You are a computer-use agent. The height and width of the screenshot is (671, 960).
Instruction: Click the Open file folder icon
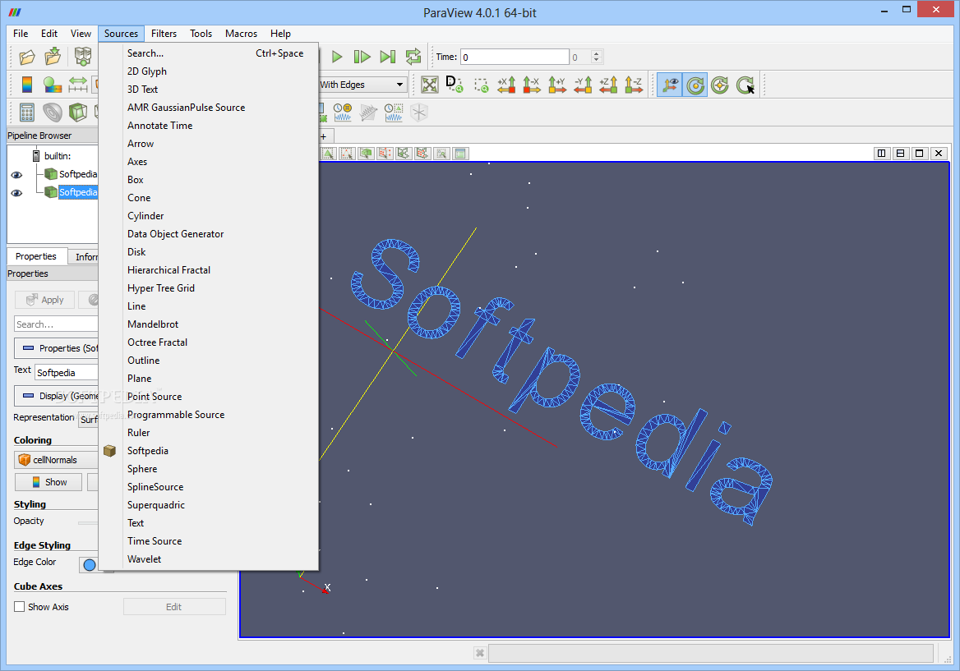(x=27, y=57)
